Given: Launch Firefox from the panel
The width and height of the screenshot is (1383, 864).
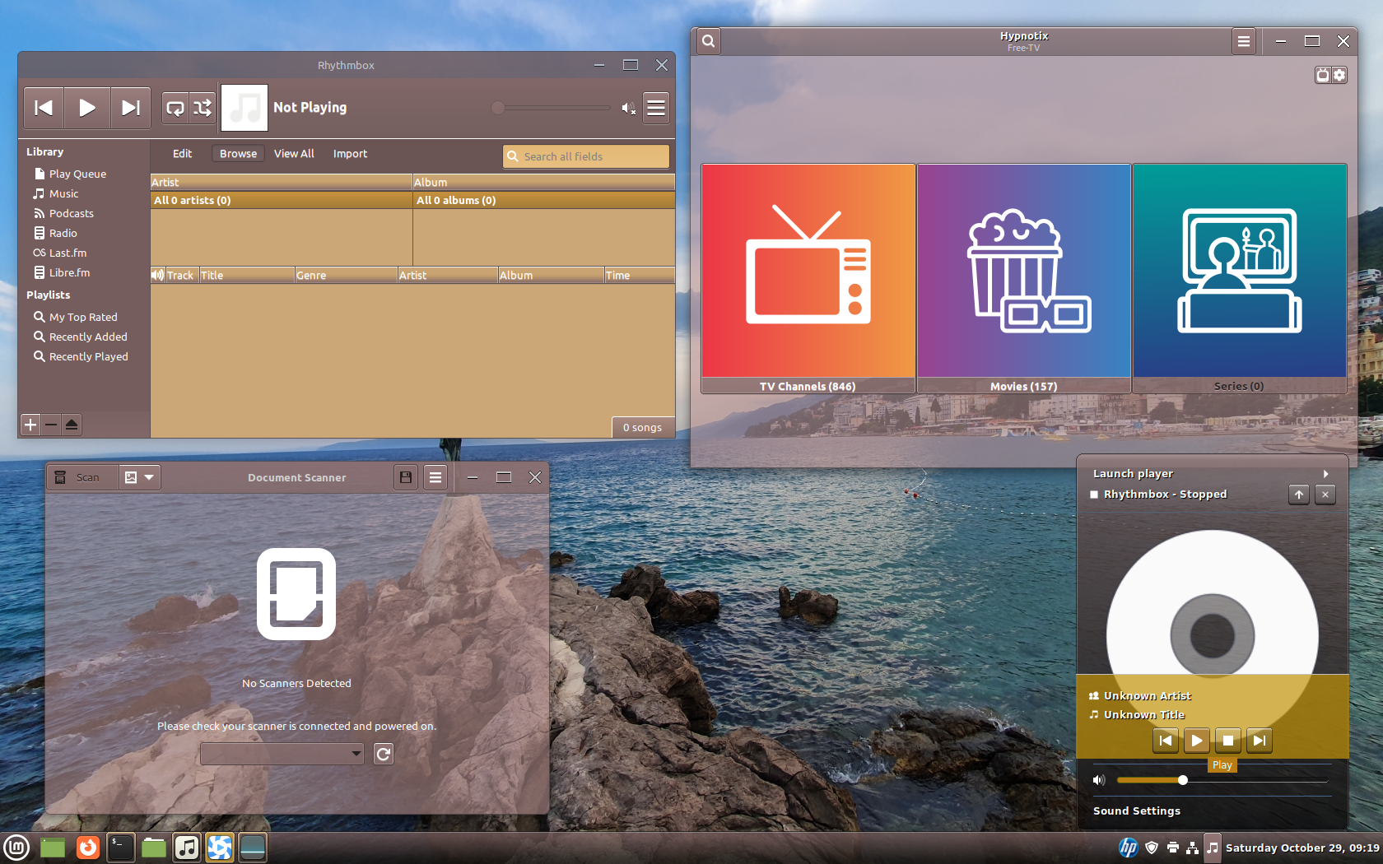Looking at the screenshot, I should coord(87,848).
